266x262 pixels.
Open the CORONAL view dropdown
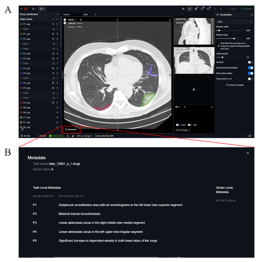point(182,48)
